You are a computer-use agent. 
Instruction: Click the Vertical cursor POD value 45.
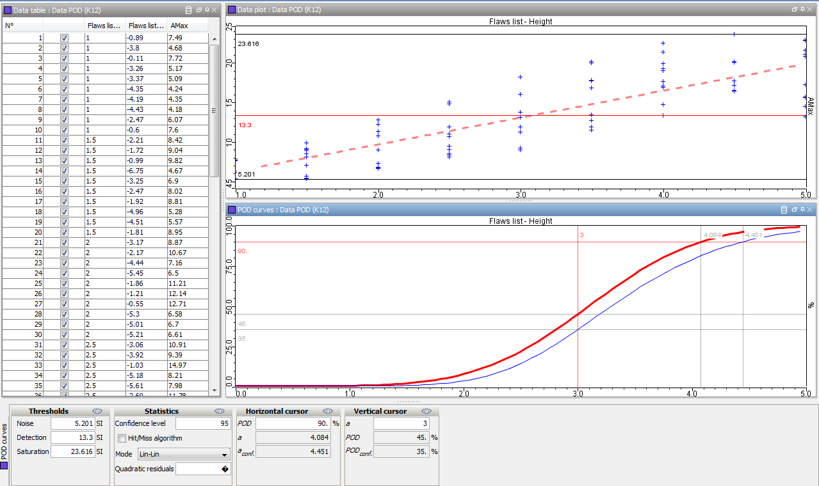click(x=401, y=437)
